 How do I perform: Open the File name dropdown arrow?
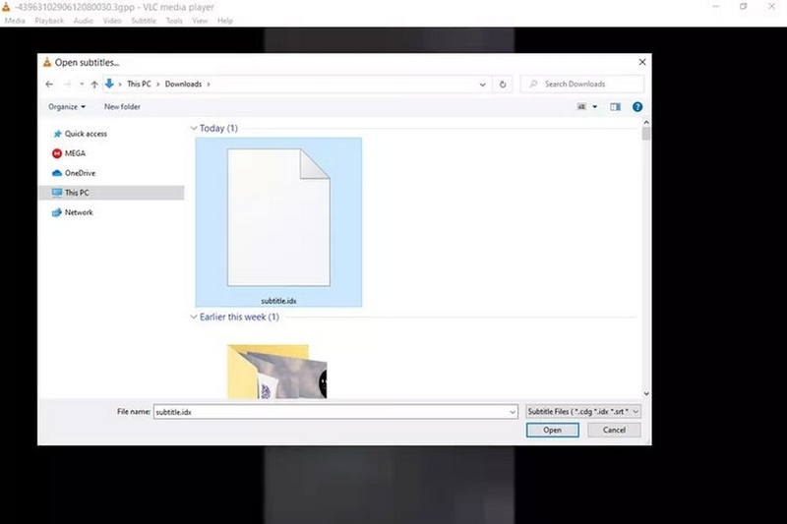(x=513, y=412)
